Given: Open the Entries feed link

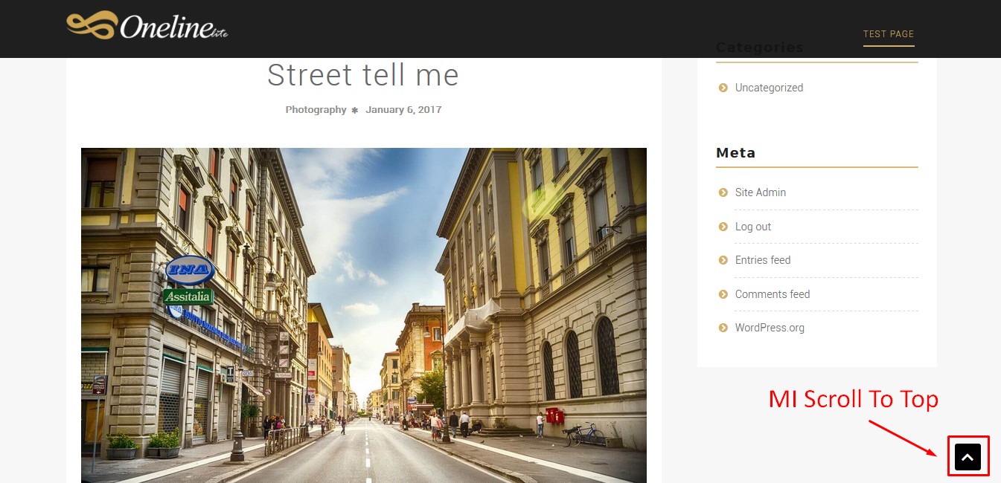Looking at the screenshot, I should [x=763, y=260].
